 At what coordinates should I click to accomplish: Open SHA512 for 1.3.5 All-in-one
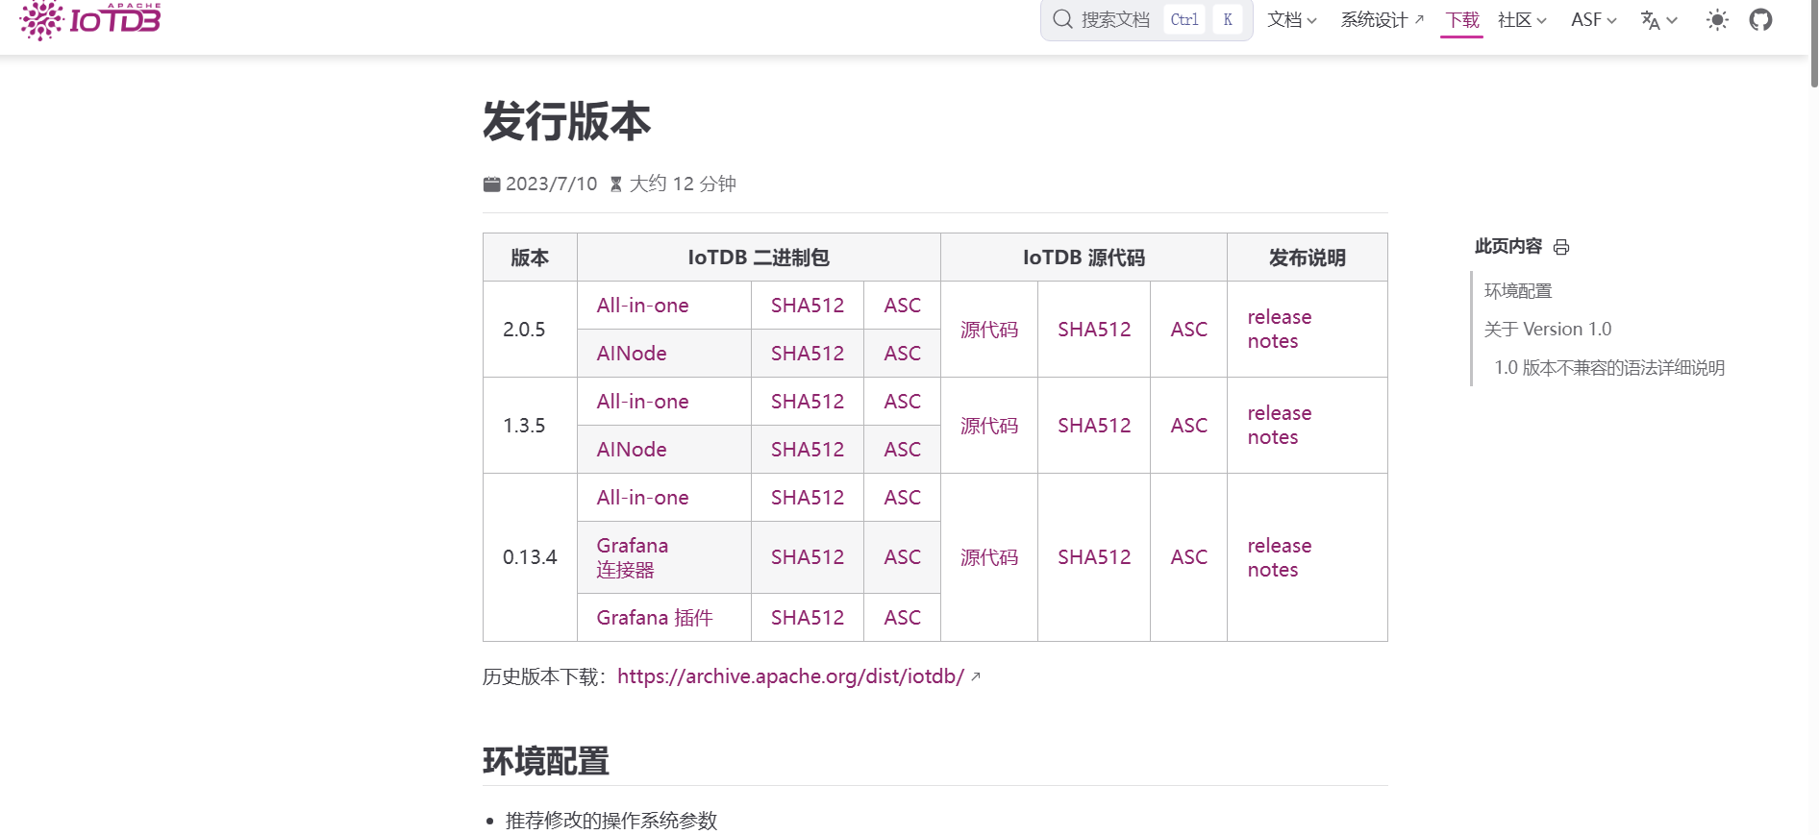807,402
